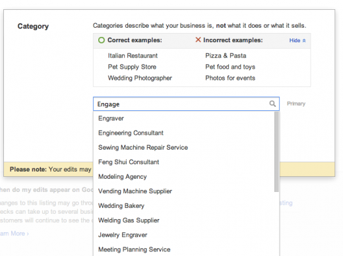This screenshot has width=343, height=256.
Task: Choose 'Engineering Consultant' suggestion
Action: pyautogui.click(x=186, y=133)
